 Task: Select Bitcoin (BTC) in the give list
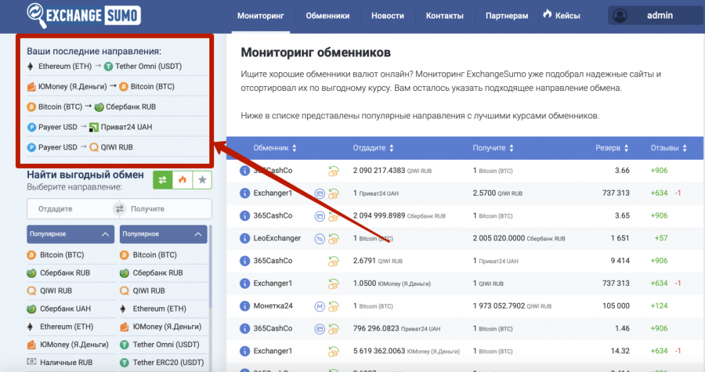pos(56,255)
